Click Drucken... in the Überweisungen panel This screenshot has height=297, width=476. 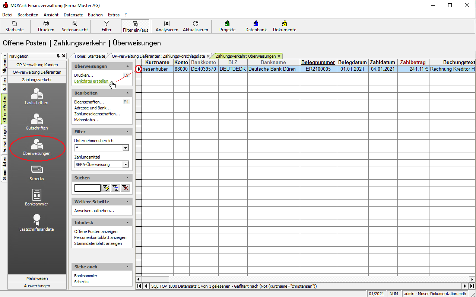(x=83, y=75)
